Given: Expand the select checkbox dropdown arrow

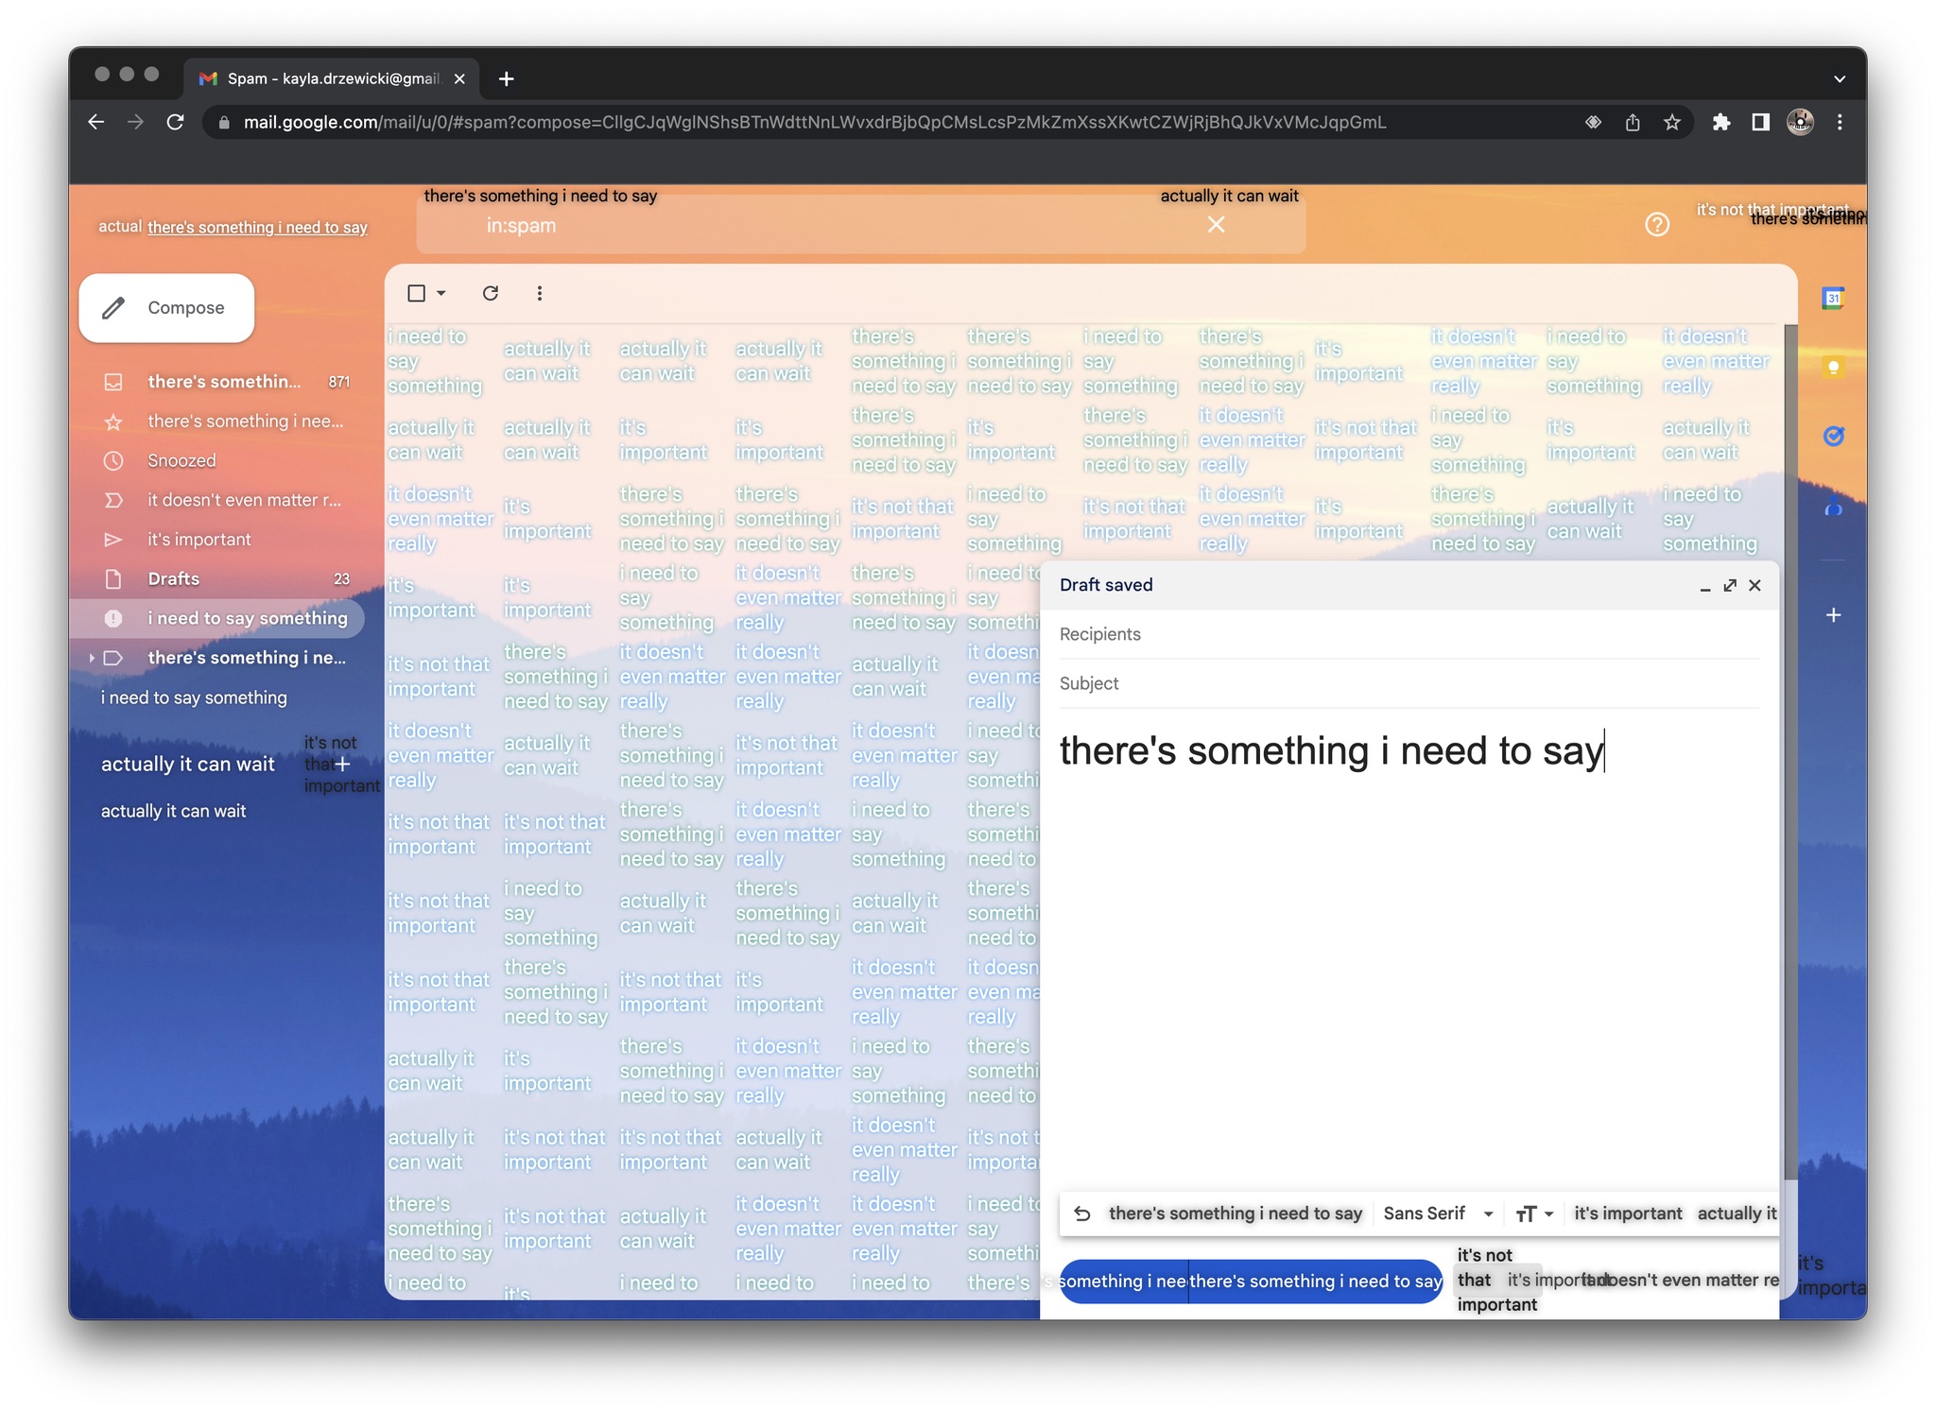Looking at the screenshot, I should click(441, 293).
